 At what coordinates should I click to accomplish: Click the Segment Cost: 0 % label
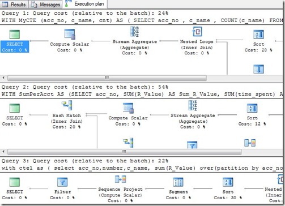[178, 198]
